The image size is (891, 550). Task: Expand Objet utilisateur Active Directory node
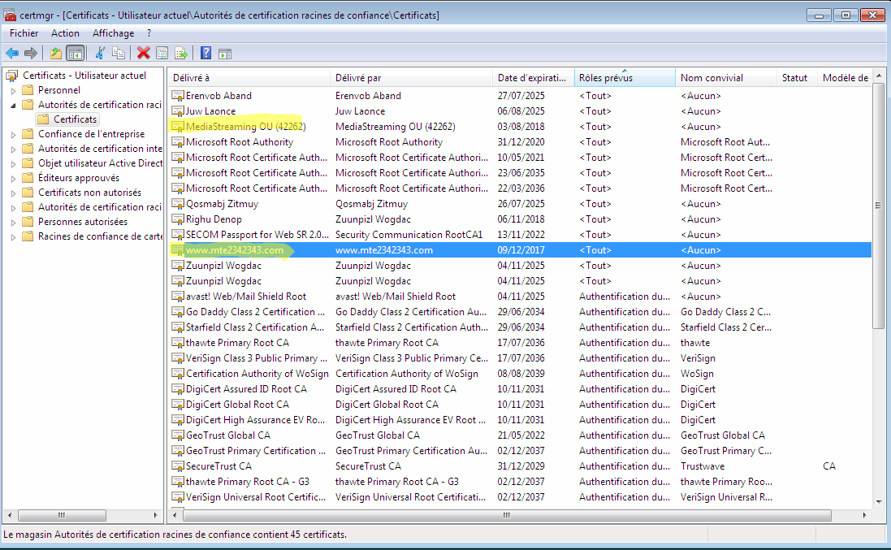point(13,164)
